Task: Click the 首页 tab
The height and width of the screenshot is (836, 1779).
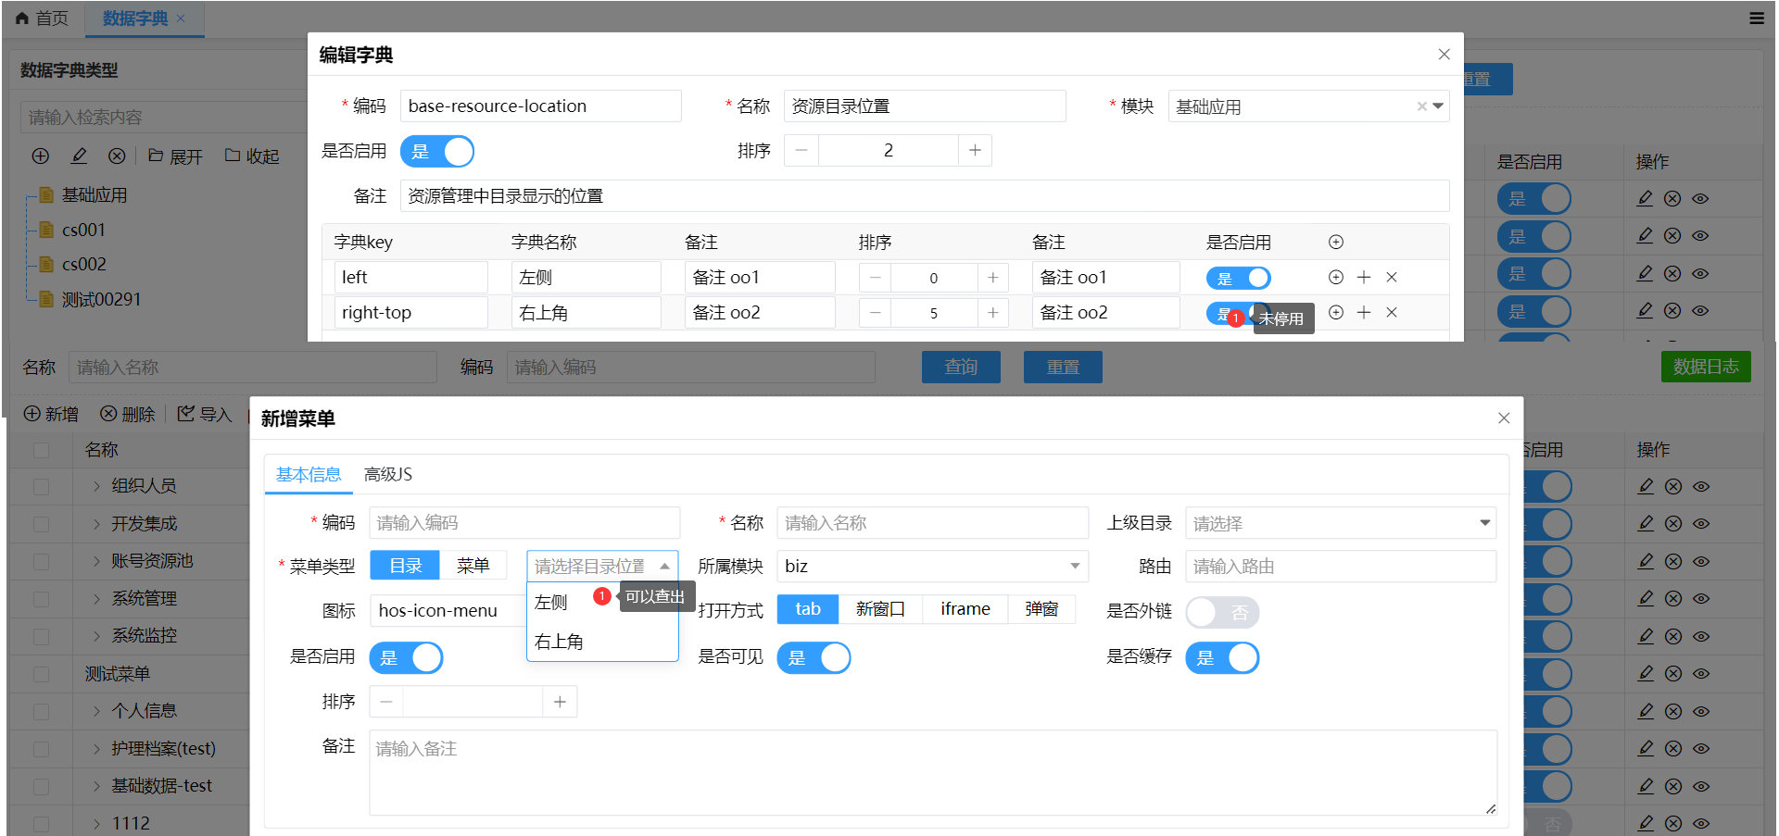Action: coord(41,18)
